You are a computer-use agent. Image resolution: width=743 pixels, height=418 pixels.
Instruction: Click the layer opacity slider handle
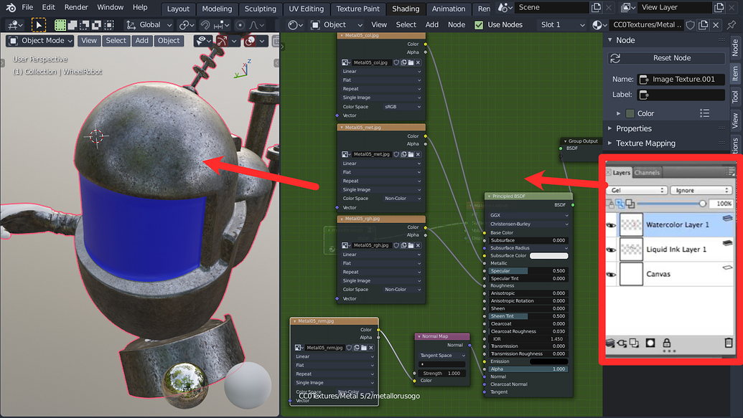702,204
